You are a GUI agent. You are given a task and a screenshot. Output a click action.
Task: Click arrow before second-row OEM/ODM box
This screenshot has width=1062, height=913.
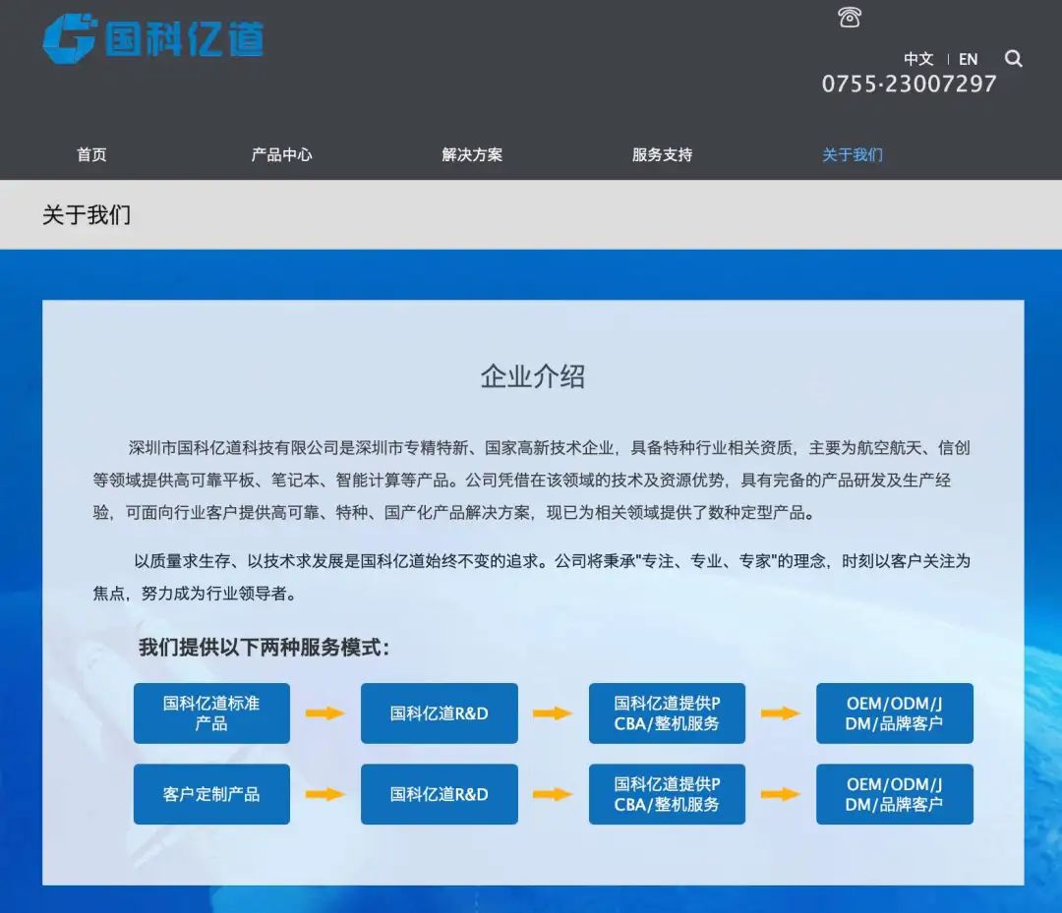[x=780, y=794]
